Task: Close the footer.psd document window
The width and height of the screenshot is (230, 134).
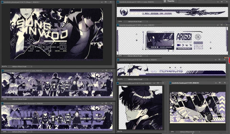Action: click(x=225, y=60)
